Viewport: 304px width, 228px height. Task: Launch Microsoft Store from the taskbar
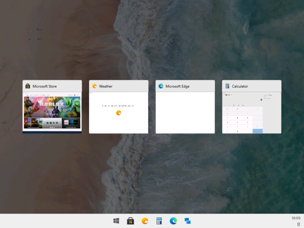[x=131, y=221]
